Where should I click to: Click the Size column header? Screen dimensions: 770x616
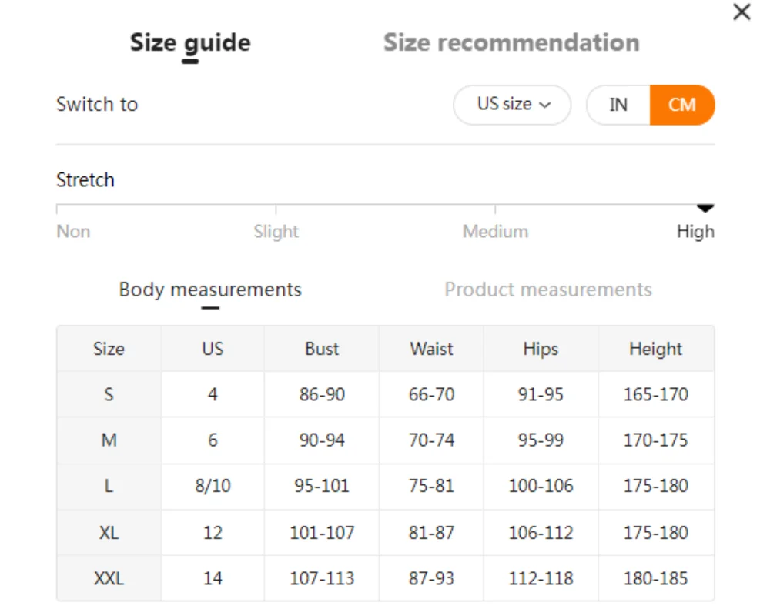(x=109, y=349)
